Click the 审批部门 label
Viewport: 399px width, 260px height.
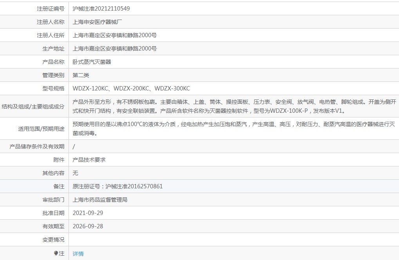[x=53, y=200]
